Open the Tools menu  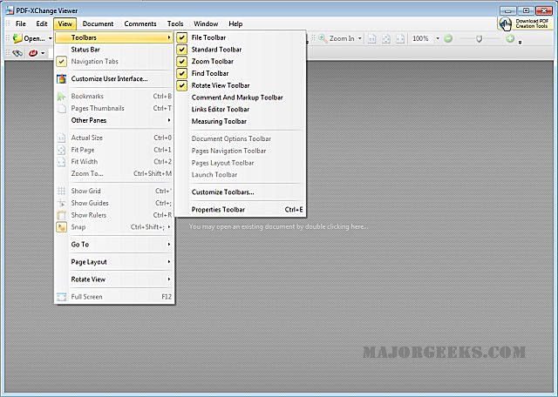click(175, 24)
